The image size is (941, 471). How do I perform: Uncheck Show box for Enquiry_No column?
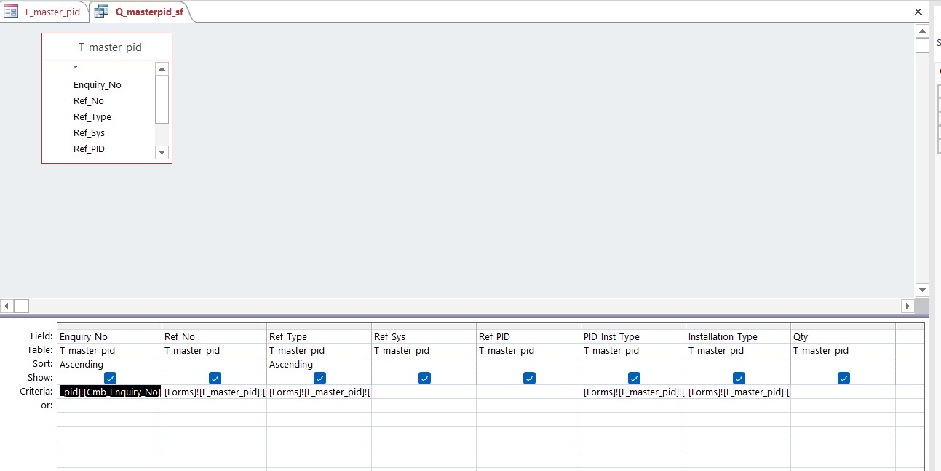110,378
